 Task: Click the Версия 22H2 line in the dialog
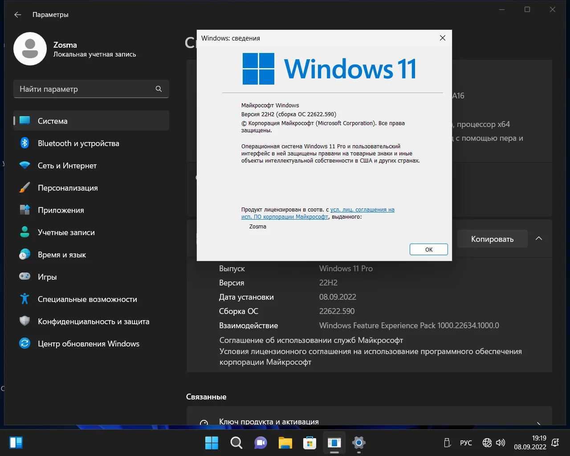(289, 114)
